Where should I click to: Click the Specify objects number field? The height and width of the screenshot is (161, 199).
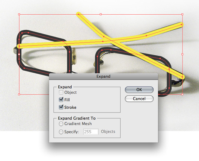[x=91, y=132]
